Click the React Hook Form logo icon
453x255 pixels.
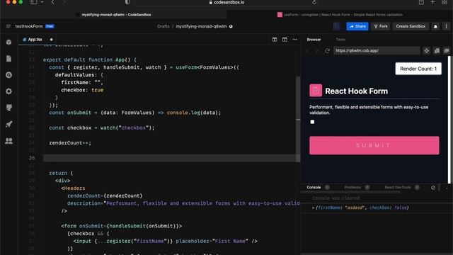(x=316, y=91)
